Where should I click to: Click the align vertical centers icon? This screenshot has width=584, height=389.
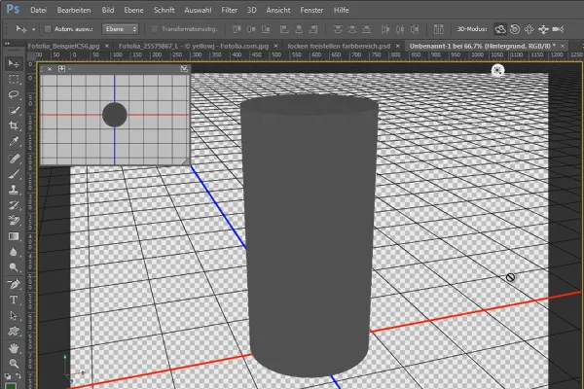(251, 29)
